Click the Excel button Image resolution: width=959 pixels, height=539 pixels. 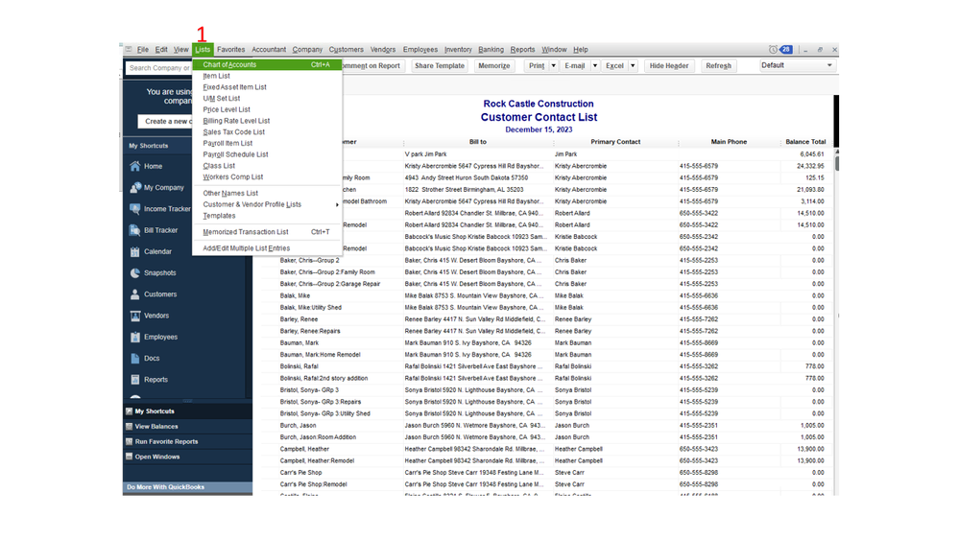tap(614, 66)
